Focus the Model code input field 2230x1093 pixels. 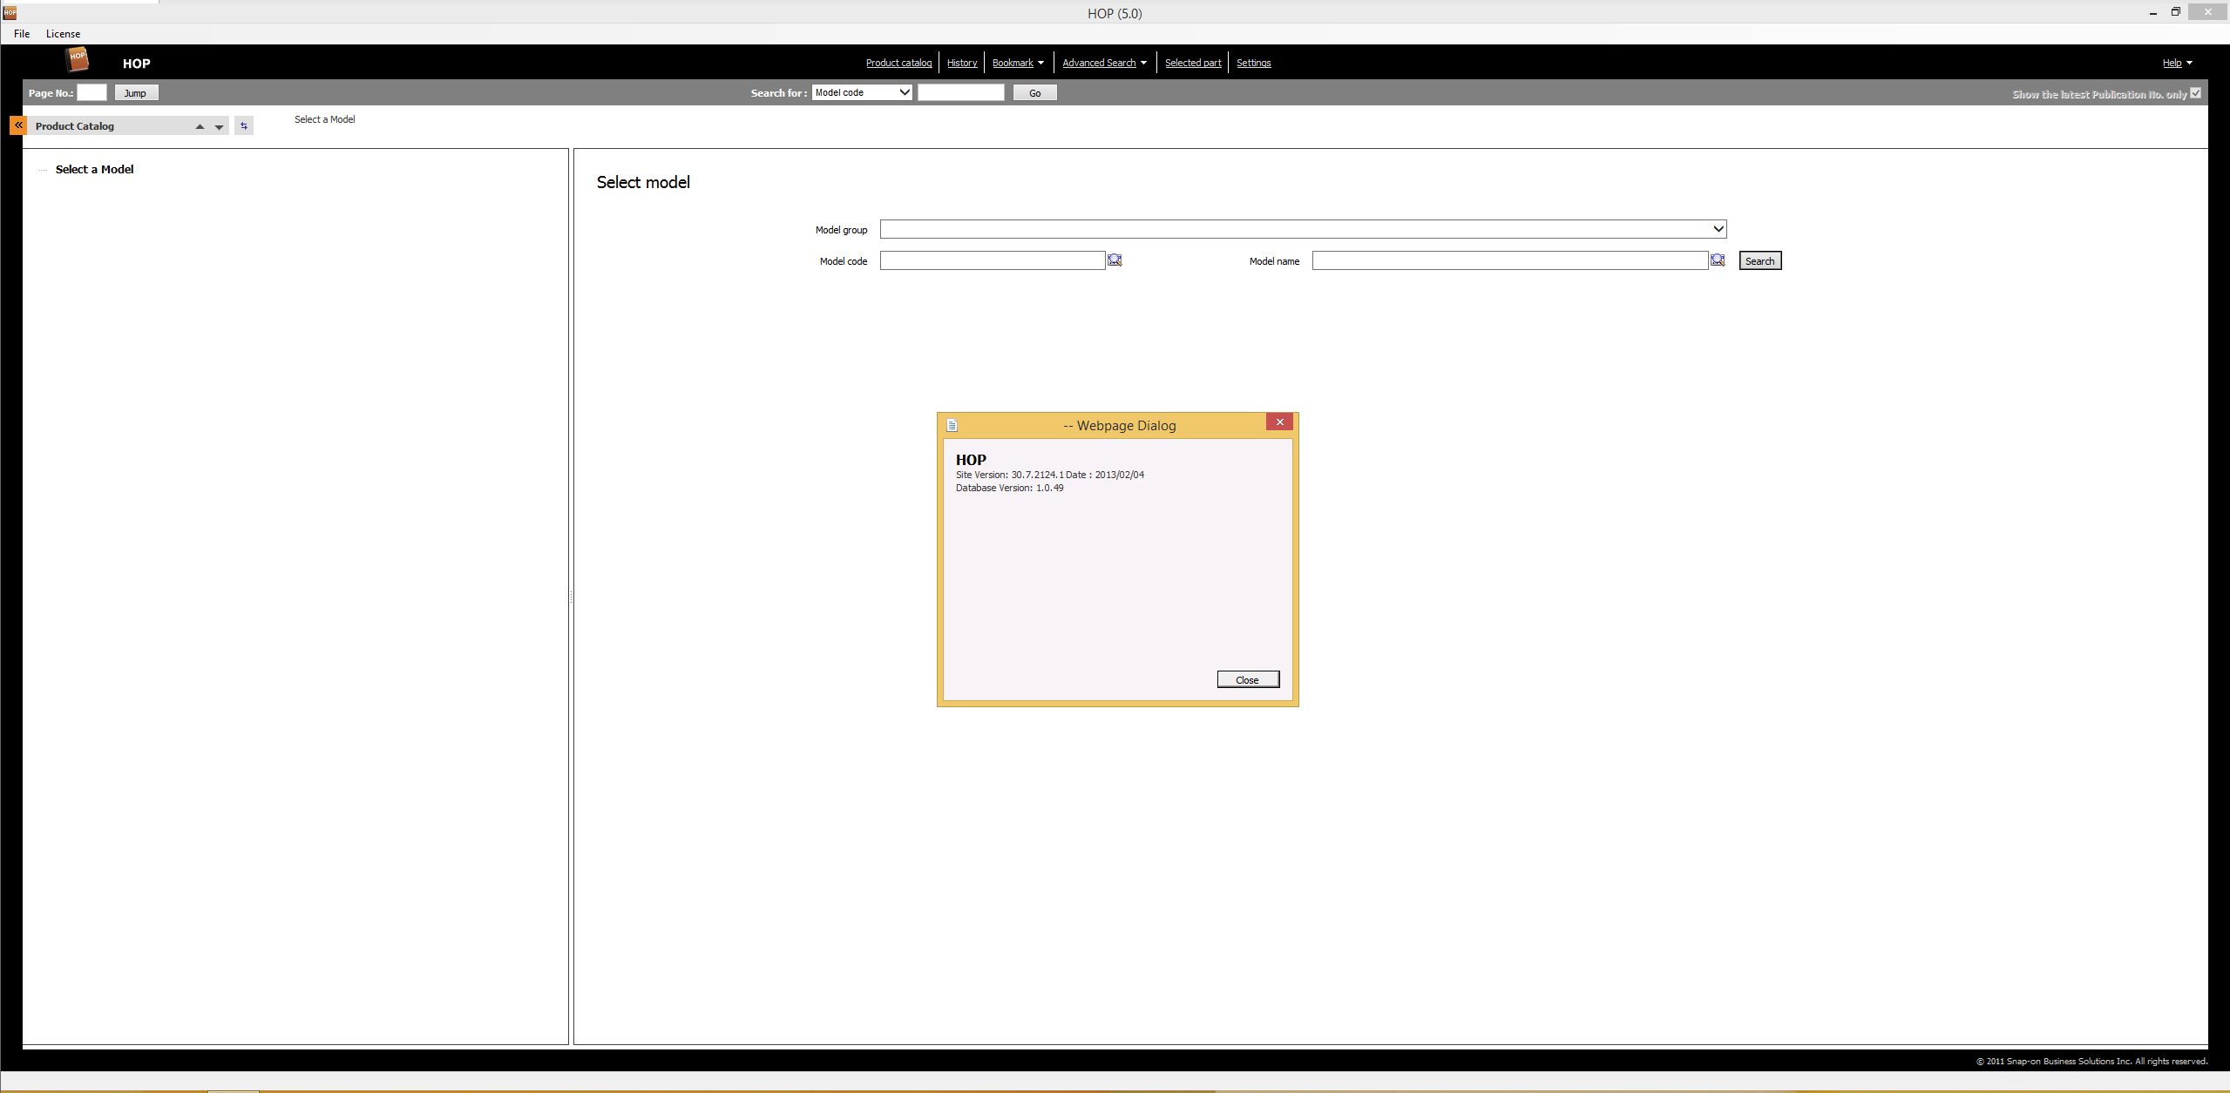(993, 260)
